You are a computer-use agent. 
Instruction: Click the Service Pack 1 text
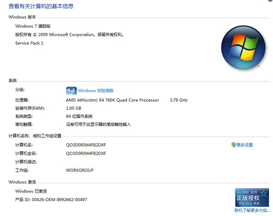[x=29, y=43]
